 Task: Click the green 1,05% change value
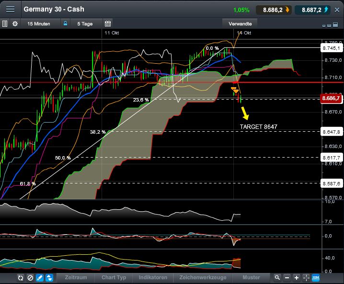[x=241, y=10]
